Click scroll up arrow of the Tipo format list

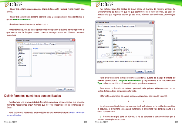tap(152, 40)
